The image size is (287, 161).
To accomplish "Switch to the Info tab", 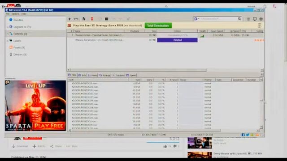I will [82, 75].
